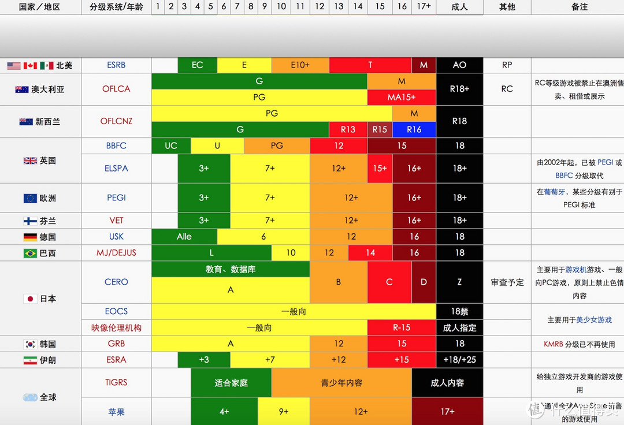This screenshot has width=624, height=425.
Task: Open the 美少女游戏 link
Action: coord(594,320)
